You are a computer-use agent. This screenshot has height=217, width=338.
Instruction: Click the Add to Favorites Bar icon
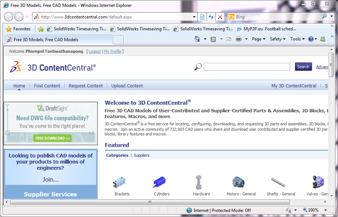(40, 29)
